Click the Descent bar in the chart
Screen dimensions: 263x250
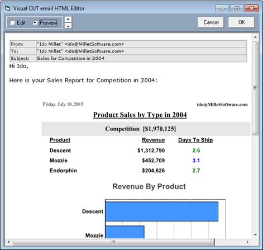[161, 211]
